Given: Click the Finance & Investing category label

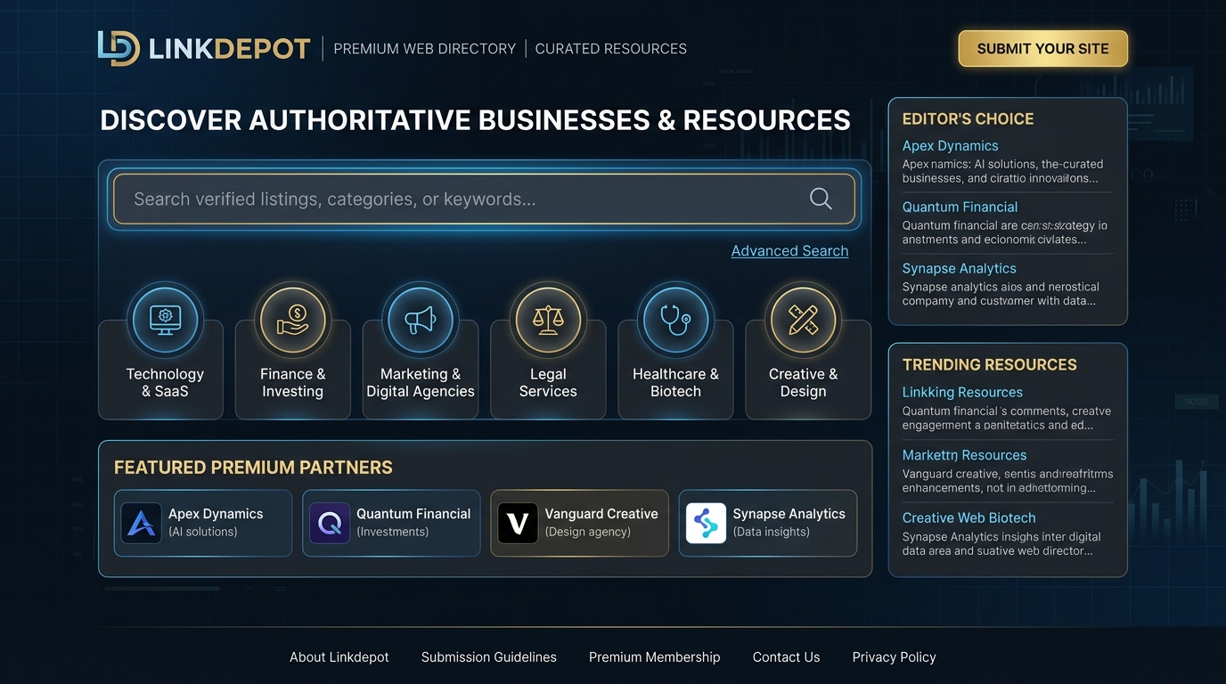Looking at the screenshot, I should point(292,382).
